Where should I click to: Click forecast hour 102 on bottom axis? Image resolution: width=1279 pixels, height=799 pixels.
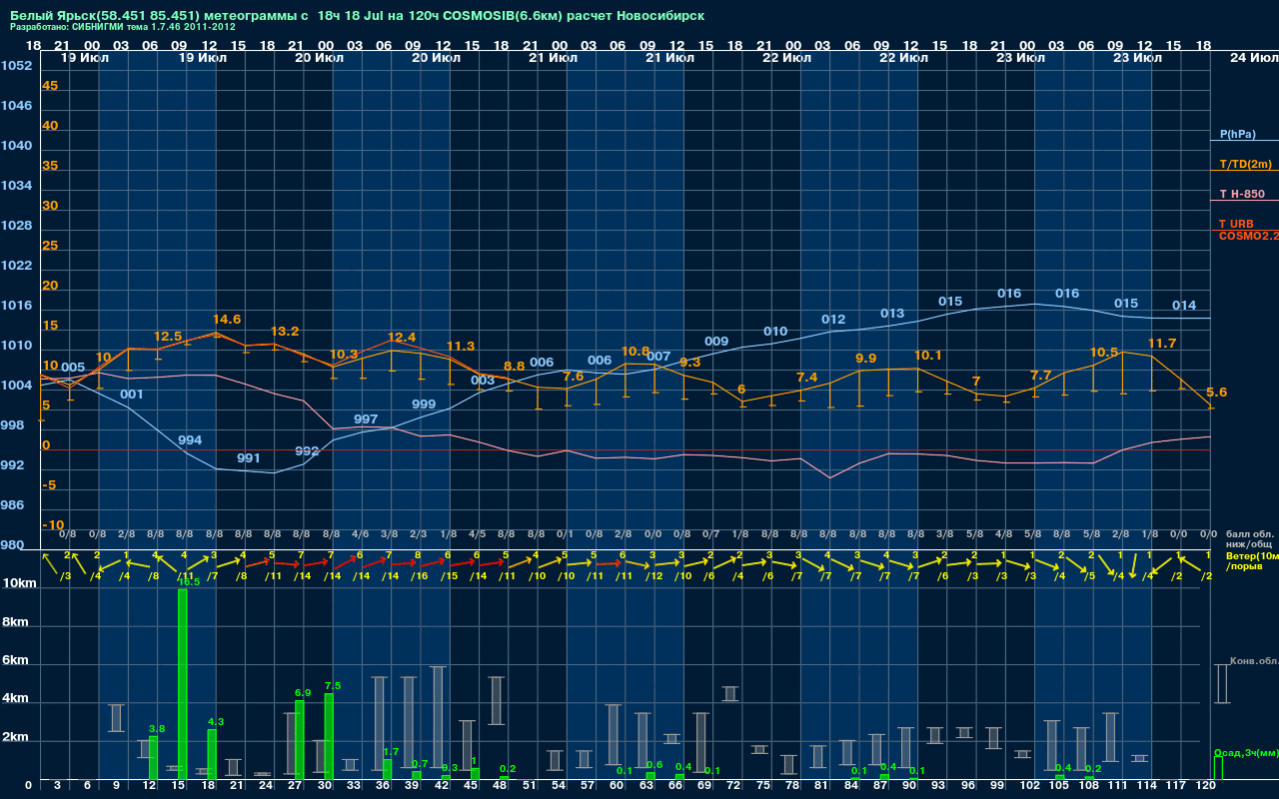[1029, 787]
